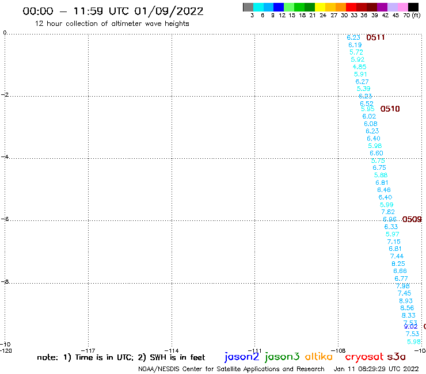Click the wave height reading 5.92

tap(357, 59)
